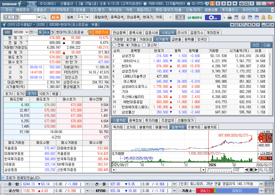The image size is (275, 195).
Task: Toggle the KRX market button
Action: [x=8, y=32]
